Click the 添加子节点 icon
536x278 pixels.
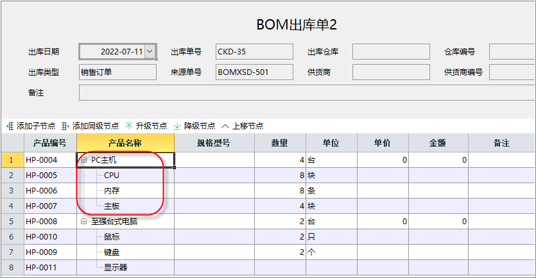10,126
